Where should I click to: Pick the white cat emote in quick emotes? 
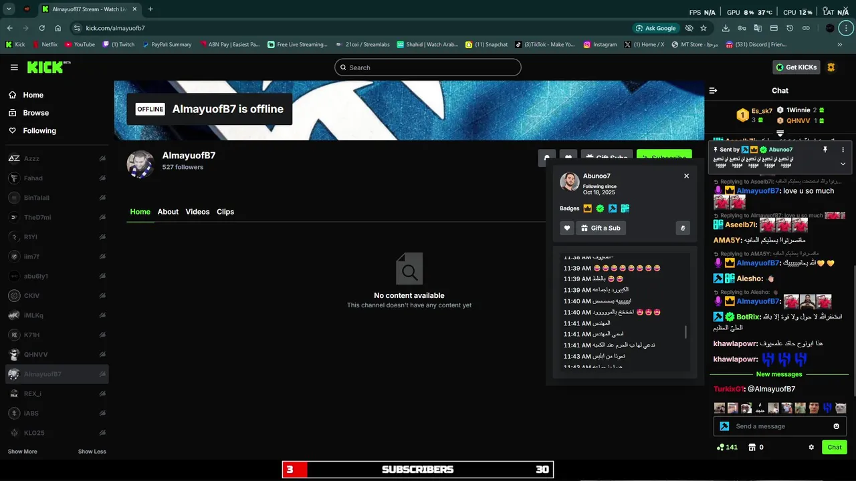point(841,408)
